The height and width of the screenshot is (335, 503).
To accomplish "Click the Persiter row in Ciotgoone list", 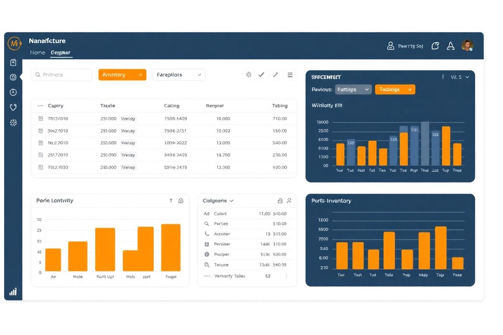I will pos(247,244).
